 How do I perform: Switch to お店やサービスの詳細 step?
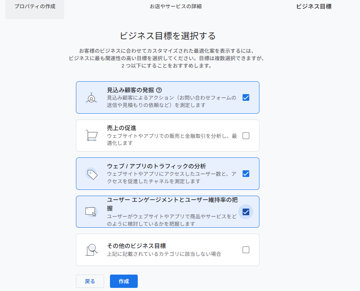tap(176, 7)
